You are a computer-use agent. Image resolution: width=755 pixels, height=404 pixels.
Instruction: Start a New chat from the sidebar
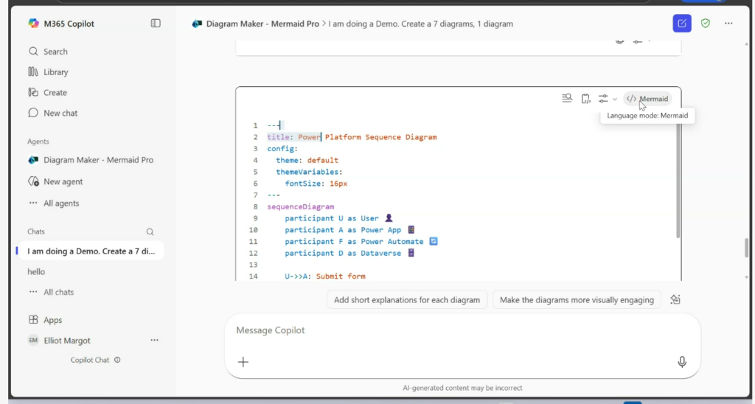[60, 114]
